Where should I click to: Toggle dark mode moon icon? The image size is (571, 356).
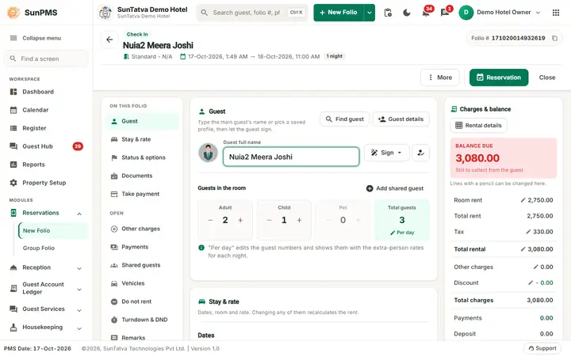[407, 13]
